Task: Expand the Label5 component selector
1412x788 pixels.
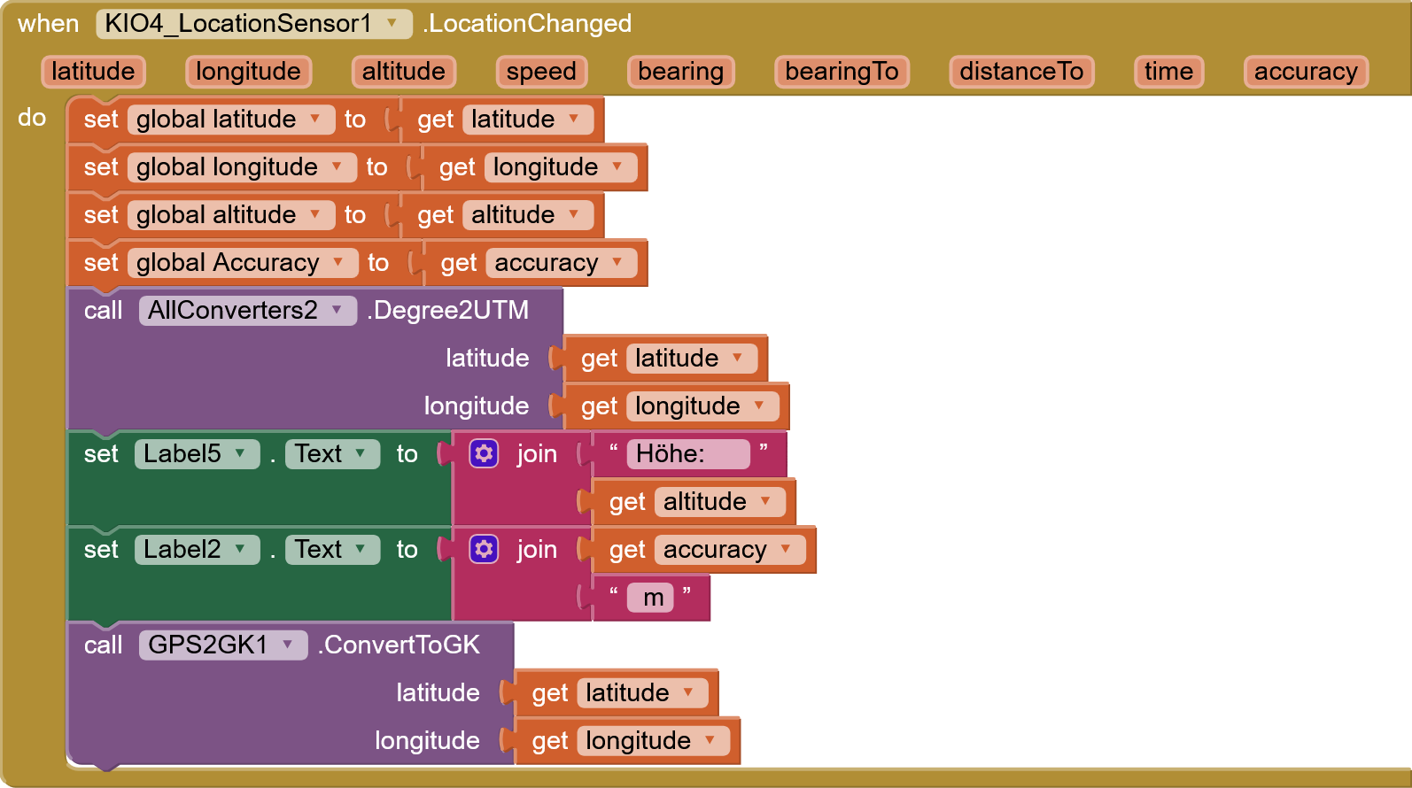Action: pyautogui.click(x=240, y=454)
